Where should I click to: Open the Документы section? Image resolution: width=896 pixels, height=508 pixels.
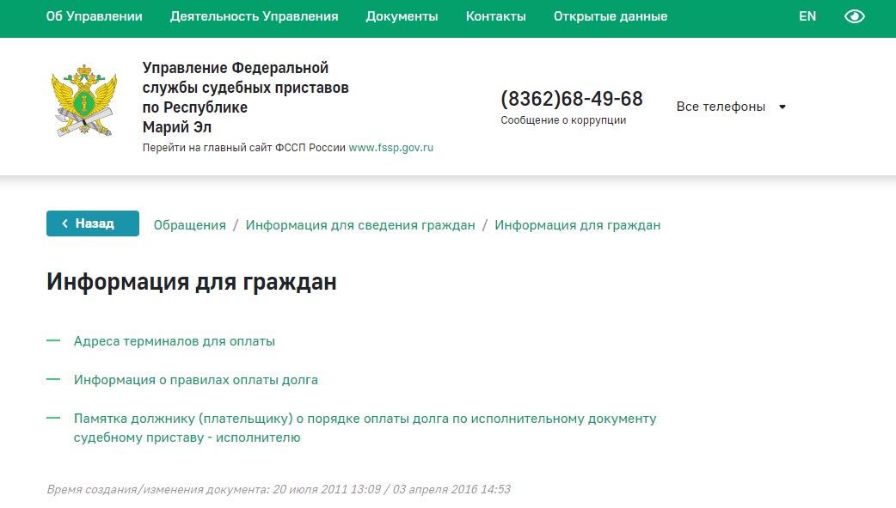[402, 15]
